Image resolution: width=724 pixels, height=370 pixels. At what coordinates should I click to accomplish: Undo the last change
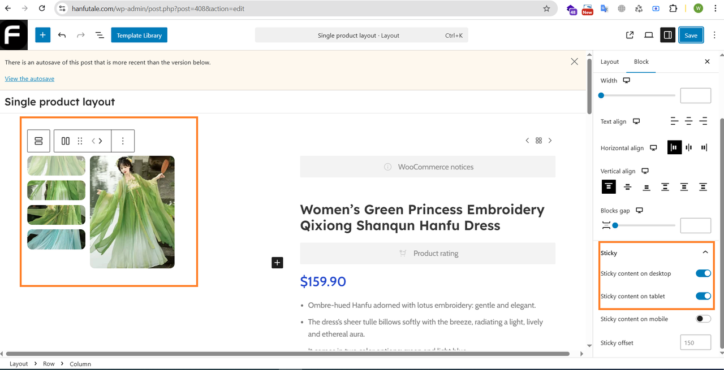point(62,35)
